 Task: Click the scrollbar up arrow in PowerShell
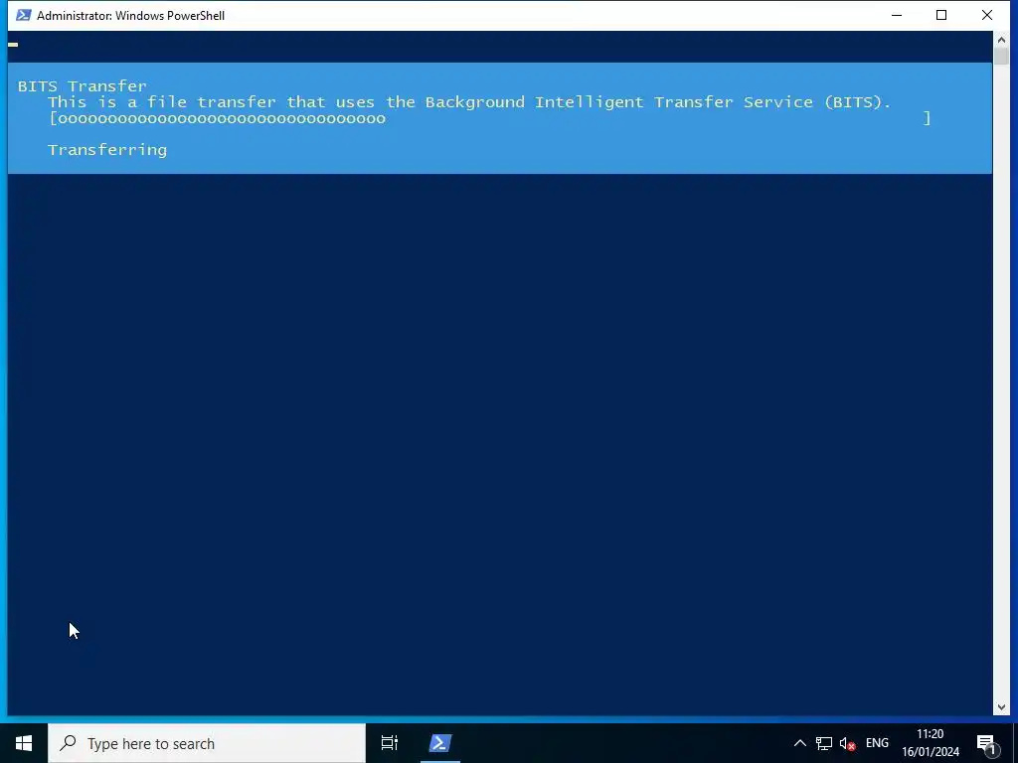point(1000,40)
